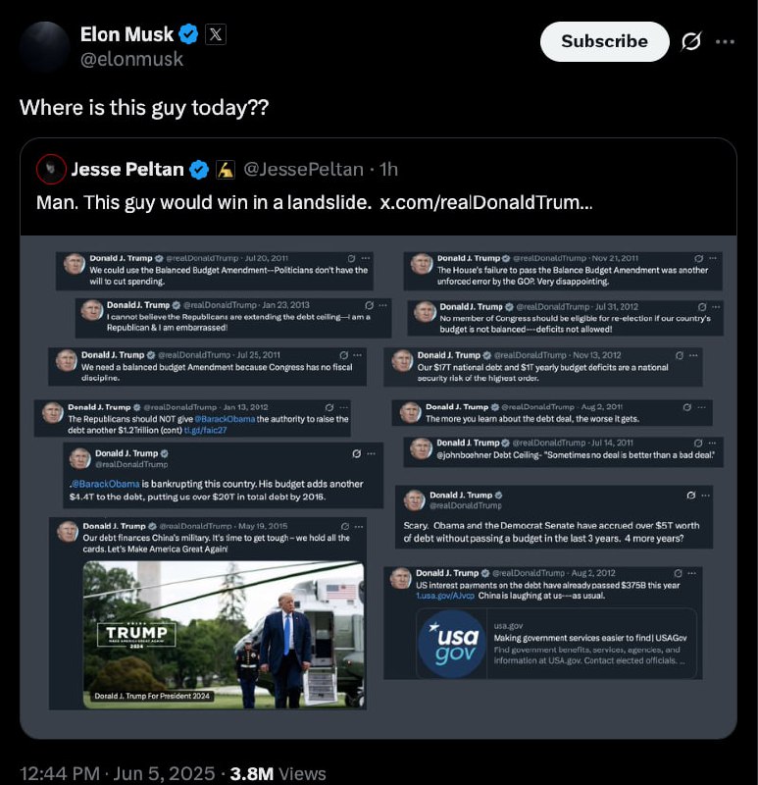The height and width of the screenshot is (785, 758).
Task: Open the 1.usa.gov/AJvcp link
Action: (445, 596)
